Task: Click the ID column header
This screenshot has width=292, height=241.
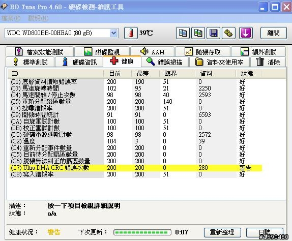Action: (x=55, y=74)
